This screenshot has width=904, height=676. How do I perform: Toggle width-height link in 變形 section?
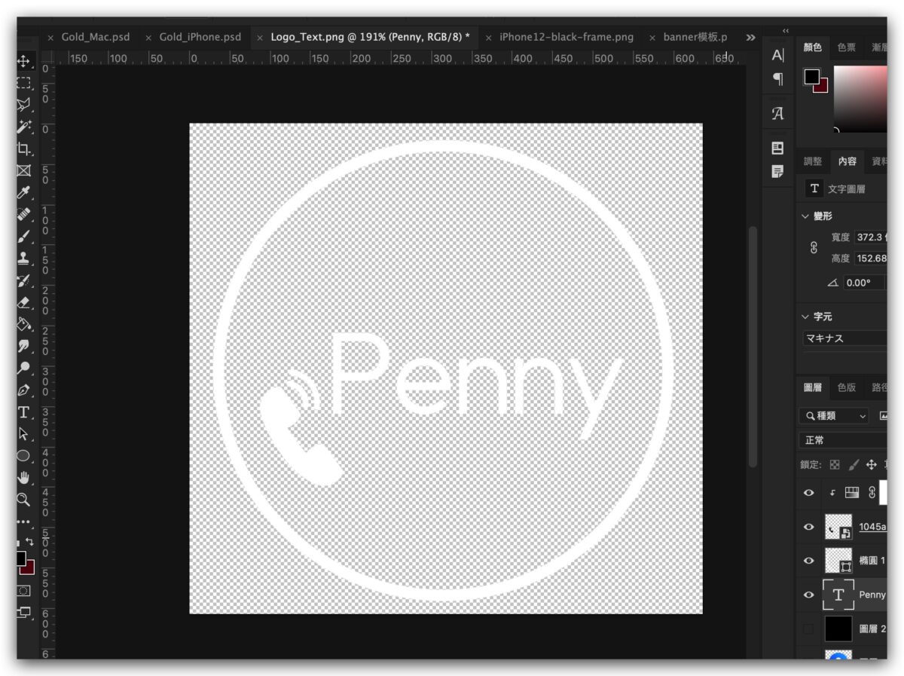pos(814,248)
